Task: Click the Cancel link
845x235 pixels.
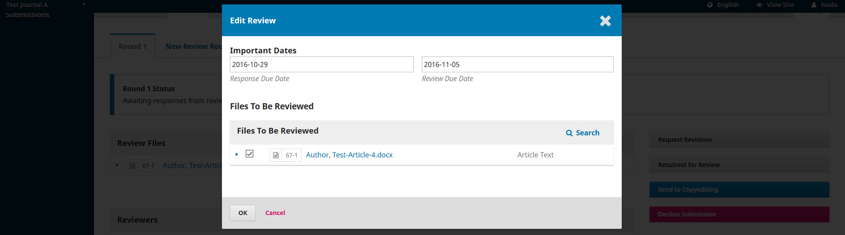Action: click(275, 213)
